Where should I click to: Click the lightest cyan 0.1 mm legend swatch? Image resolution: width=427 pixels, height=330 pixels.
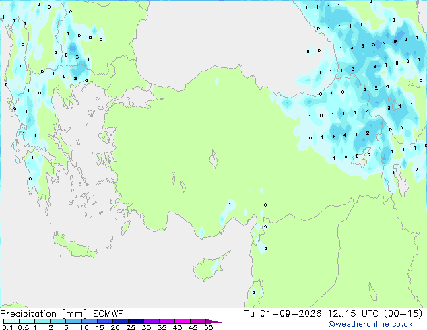point(11,321)
